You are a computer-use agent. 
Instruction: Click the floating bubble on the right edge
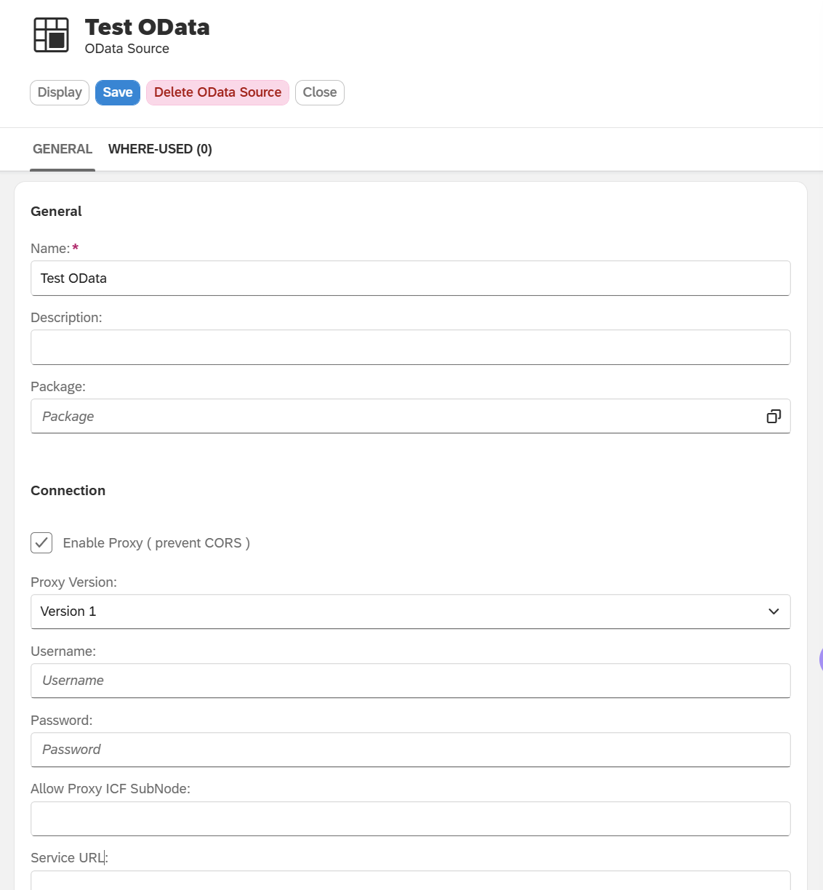(x=820, y=659)
